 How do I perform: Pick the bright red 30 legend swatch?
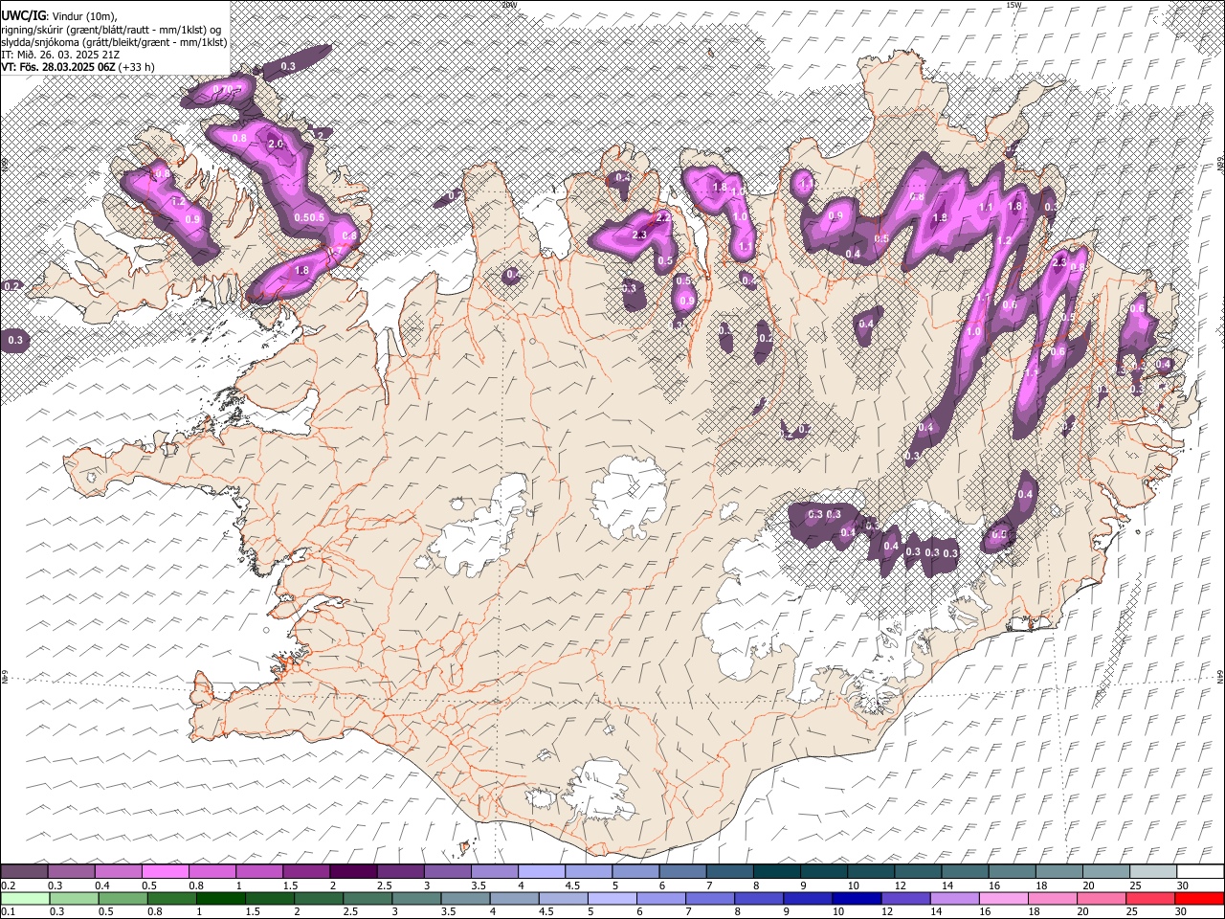coord(1199,898)
